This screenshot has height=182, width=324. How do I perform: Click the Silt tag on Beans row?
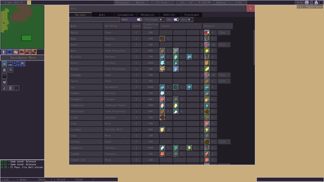pyautogui.click(x=224, y=45)
